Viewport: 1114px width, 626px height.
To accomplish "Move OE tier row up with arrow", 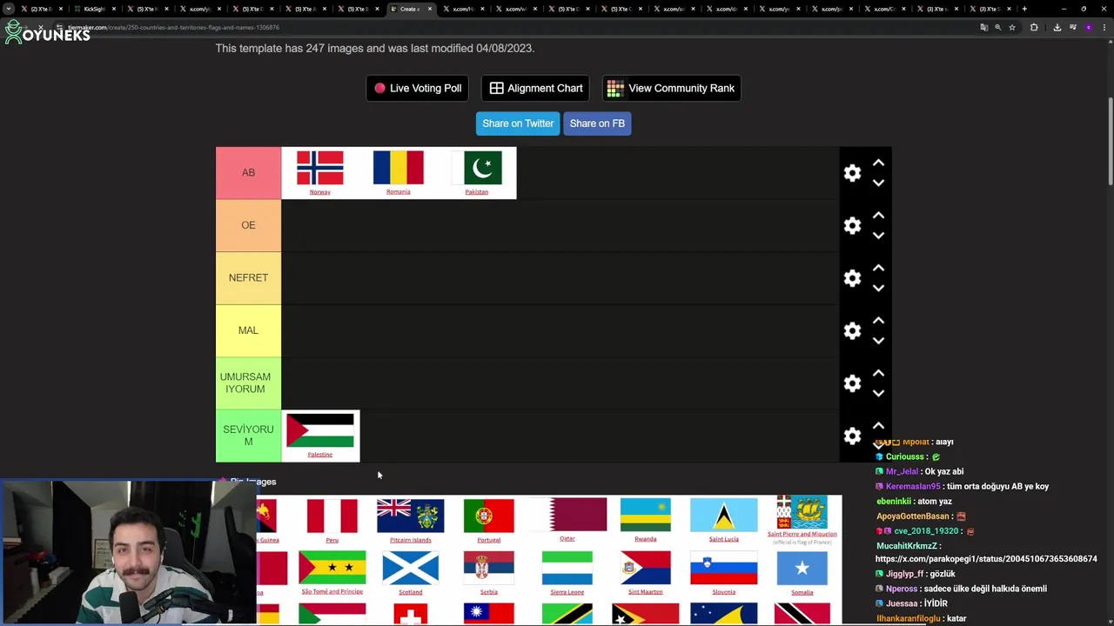I will click(x=878, y=215).
